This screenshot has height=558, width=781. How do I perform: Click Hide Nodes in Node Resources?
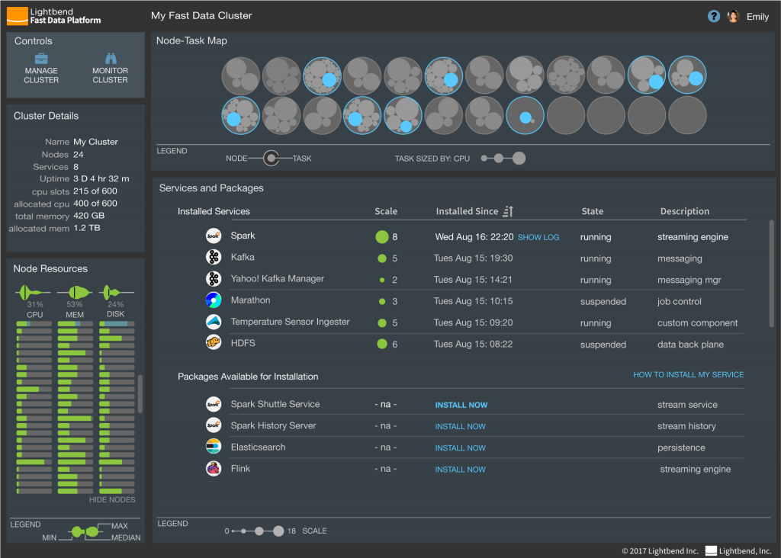pyautogui.click(x=112, y=500)
